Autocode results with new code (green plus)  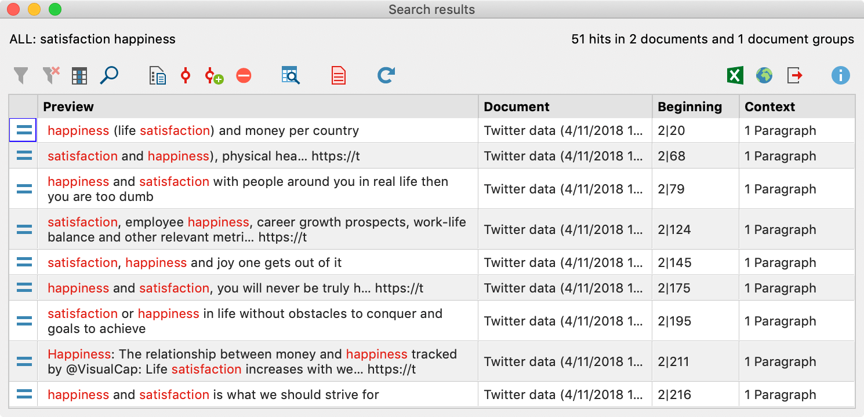214,76
